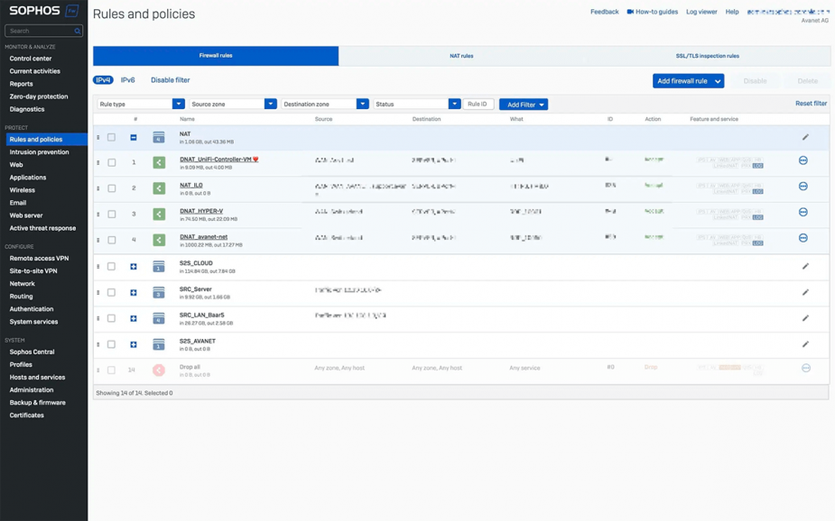Open the more options icon for DNAT_avanet-net rule

pyautogui.click(x=803, y=238)
